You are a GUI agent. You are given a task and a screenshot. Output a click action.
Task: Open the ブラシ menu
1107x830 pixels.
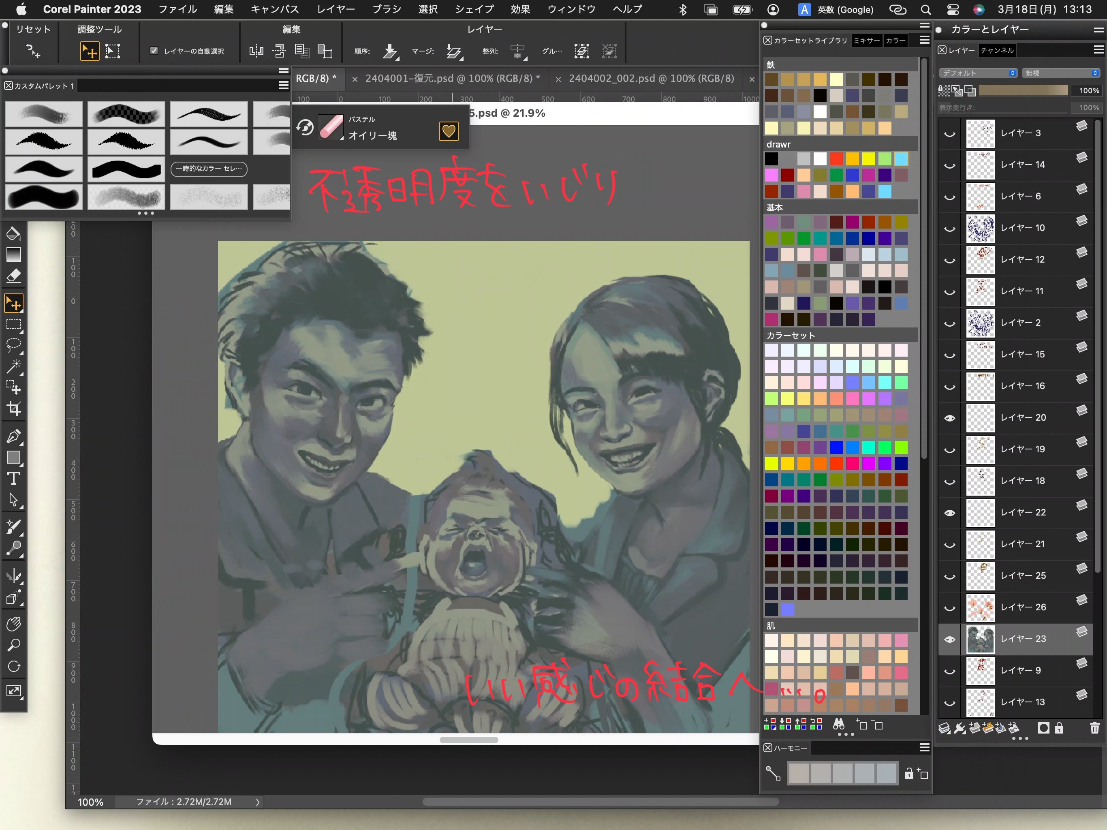(386, 9)
